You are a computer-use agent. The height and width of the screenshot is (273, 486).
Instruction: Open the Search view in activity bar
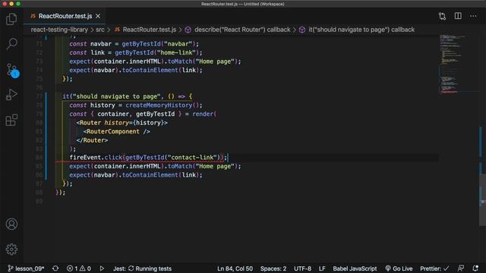pos(11,44)
